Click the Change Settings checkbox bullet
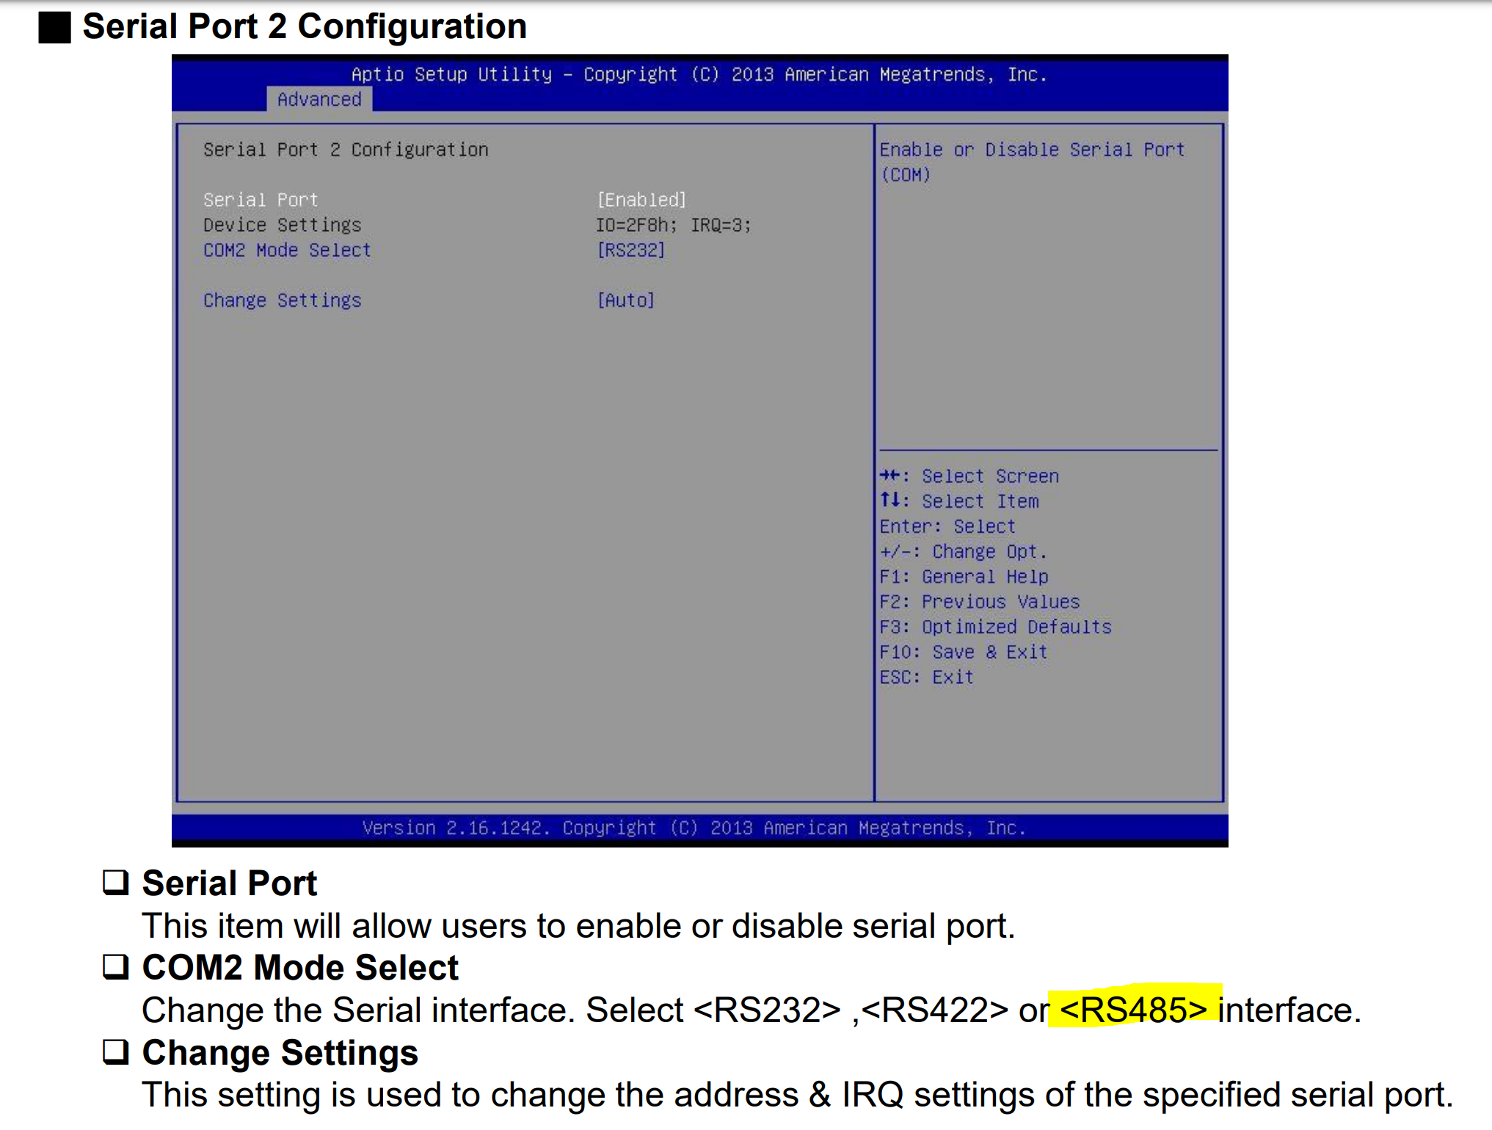 click(x=116, y=1051)
